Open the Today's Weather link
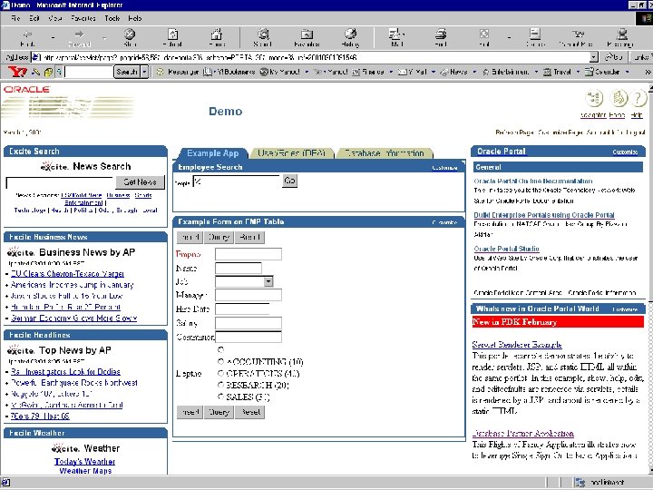The image size is (653, 490). (x=84, y=461)
